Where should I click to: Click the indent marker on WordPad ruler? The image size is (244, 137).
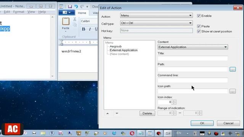click(x=62, y=42)
